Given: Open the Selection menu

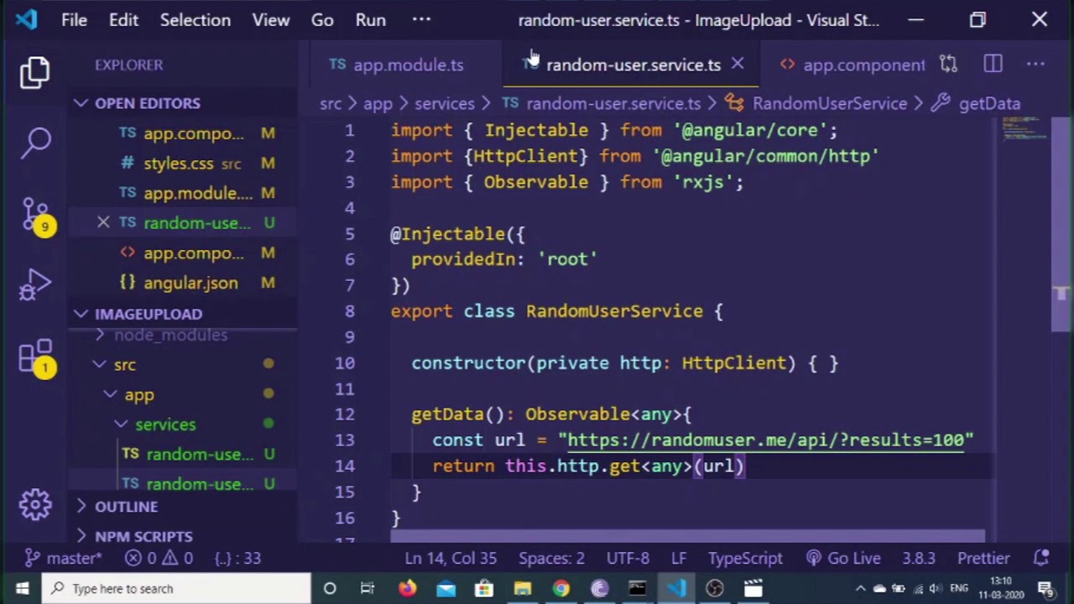Looking at the screenshot, I should click(195, 20).
